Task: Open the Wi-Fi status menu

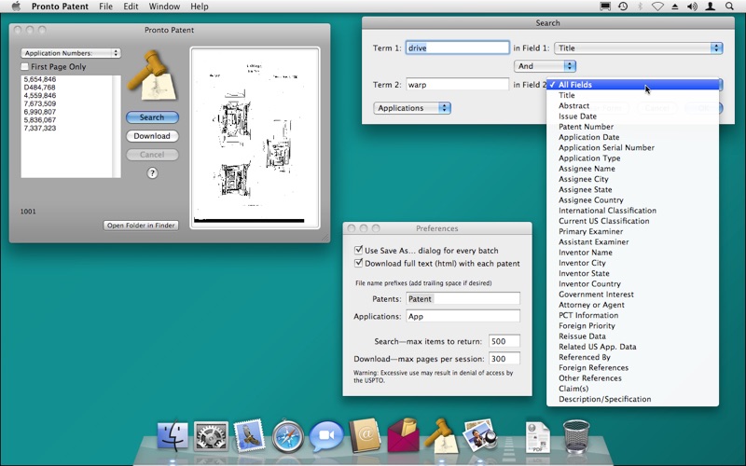Action: tap(657, 7)
